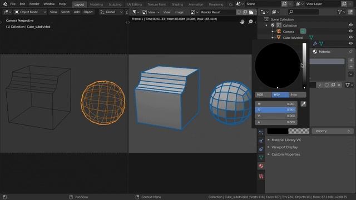Switch to the Modeling workspace tab
356x200 pixels.
96,4
